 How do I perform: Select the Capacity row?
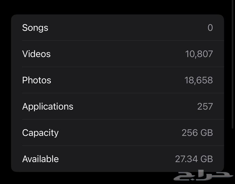tap(118, 133)
